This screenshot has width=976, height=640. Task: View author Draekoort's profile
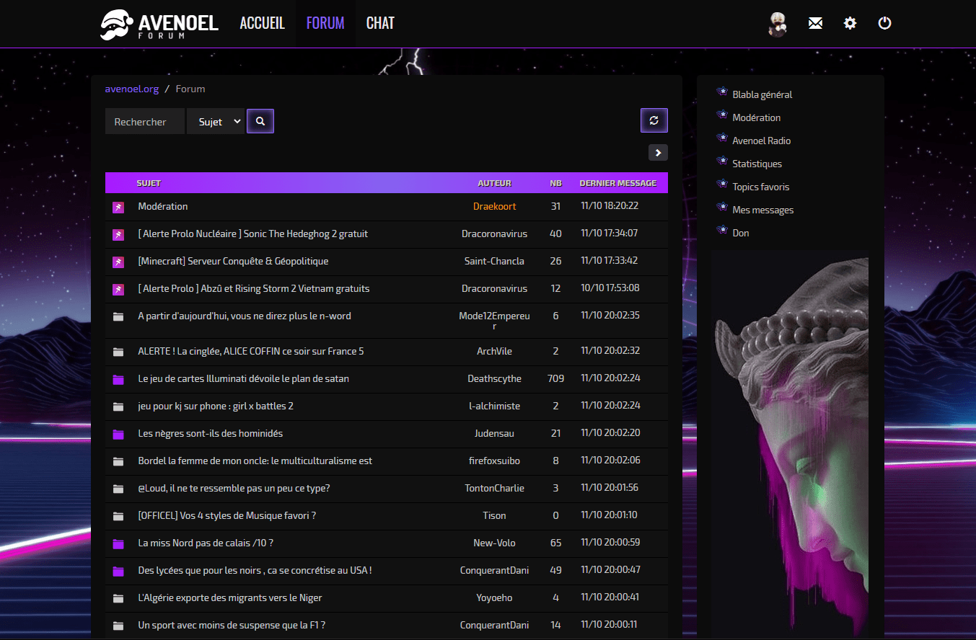pos(494,206)
